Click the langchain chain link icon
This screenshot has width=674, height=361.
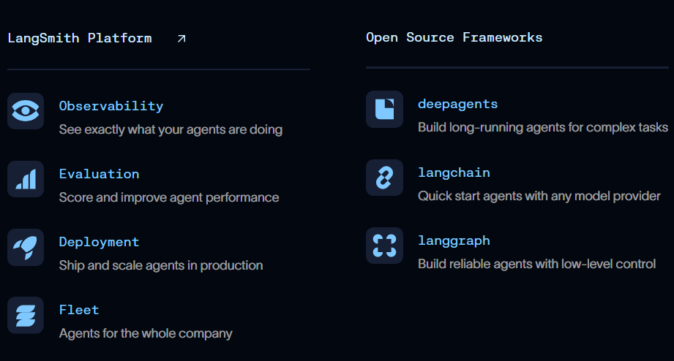(x=384, y=178)
